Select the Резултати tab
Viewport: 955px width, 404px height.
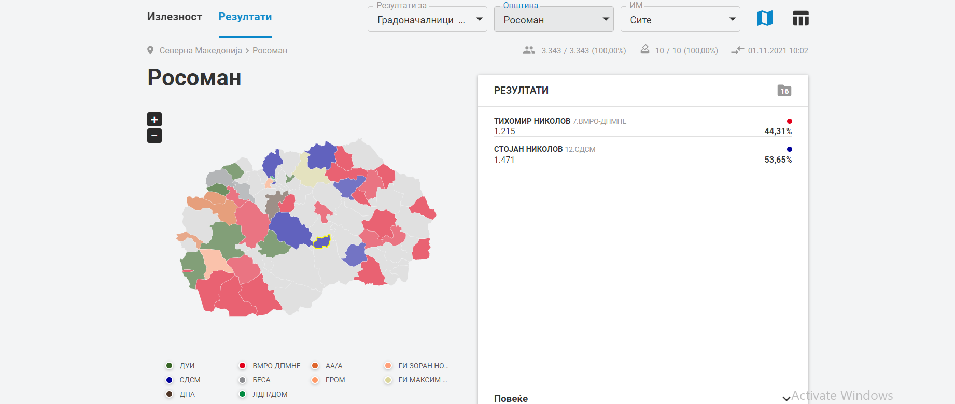[245, 17]
